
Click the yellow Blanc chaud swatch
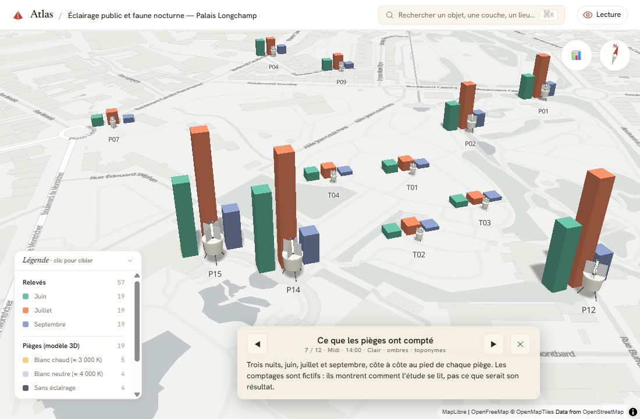(26, 360)
